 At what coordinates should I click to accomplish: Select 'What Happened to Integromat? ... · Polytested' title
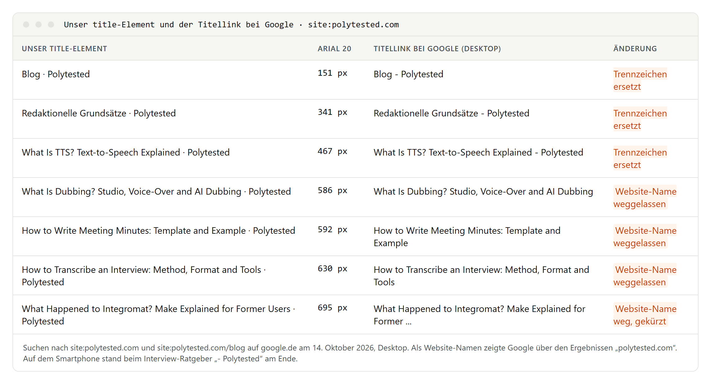(x=158, y=315)
